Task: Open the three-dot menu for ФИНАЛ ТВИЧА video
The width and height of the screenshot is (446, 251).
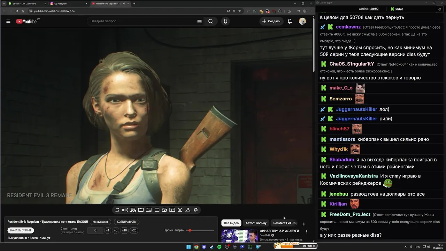Action: pos(307,231)
